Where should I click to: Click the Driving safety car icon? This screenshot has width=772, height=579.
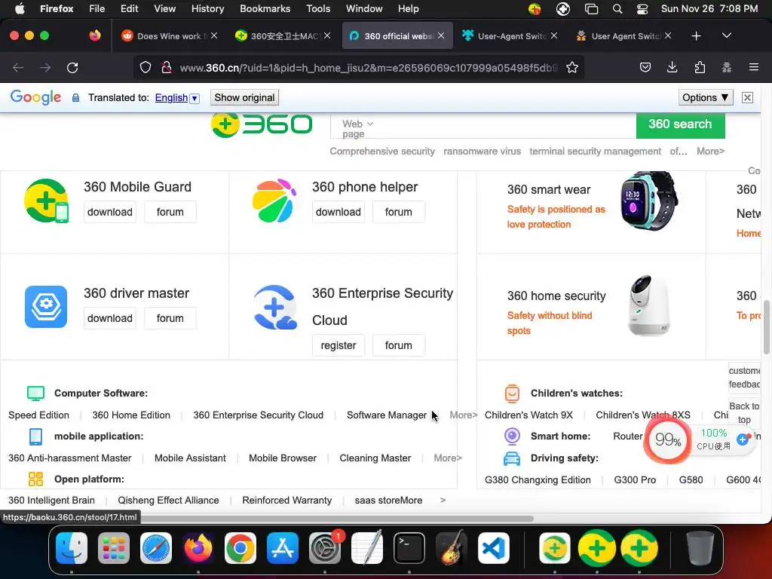coord(512,458)
